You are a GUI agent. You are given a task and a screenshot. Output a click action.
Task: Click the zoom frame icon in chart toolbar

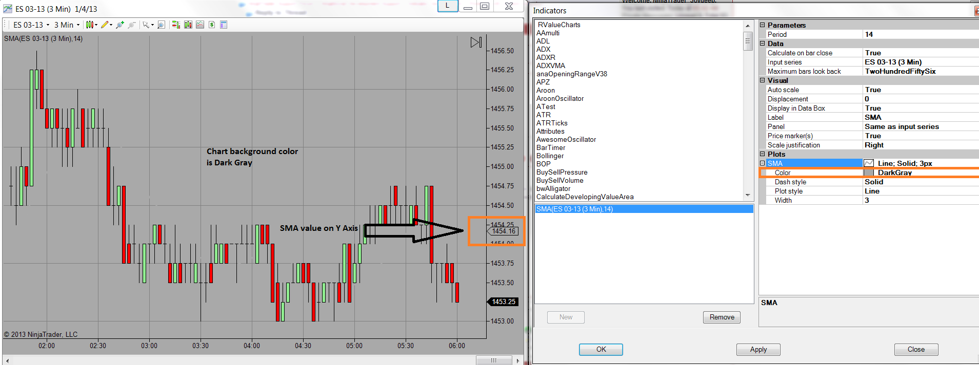point(161,25)
